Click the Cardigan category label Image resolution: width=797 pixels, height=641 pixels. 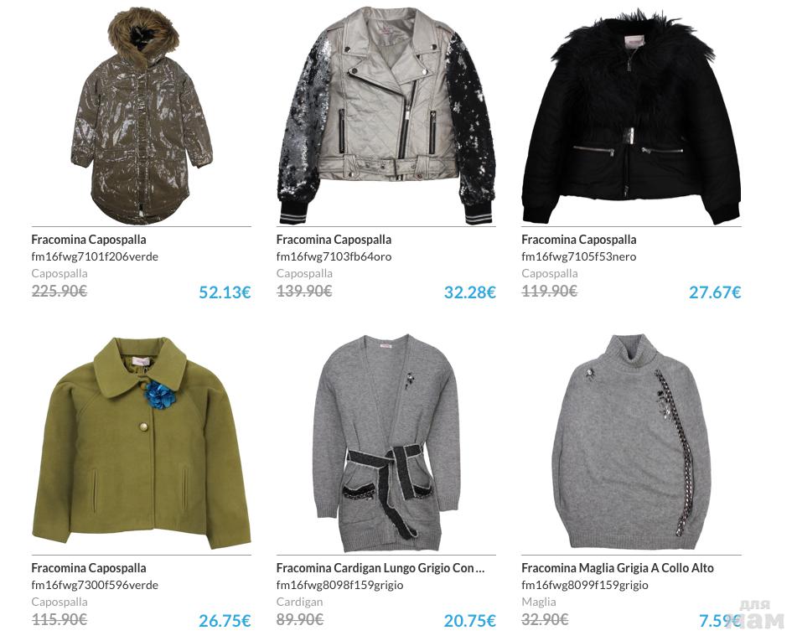point(299,602)
